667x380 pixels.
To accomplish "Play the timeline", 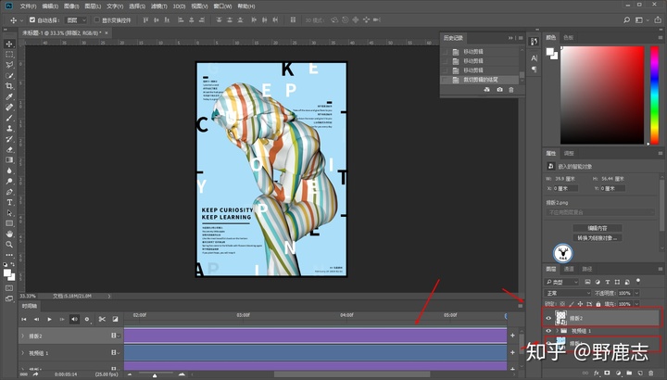I will click(49, 319).
